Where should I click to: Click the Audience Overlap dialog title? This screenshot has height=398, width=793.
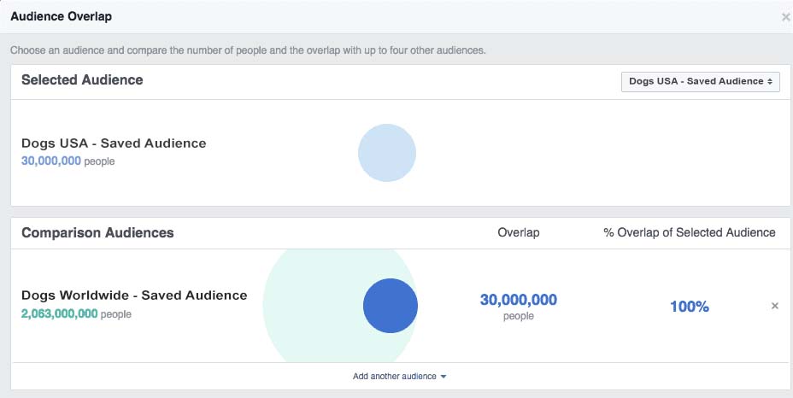coord(61,16)
